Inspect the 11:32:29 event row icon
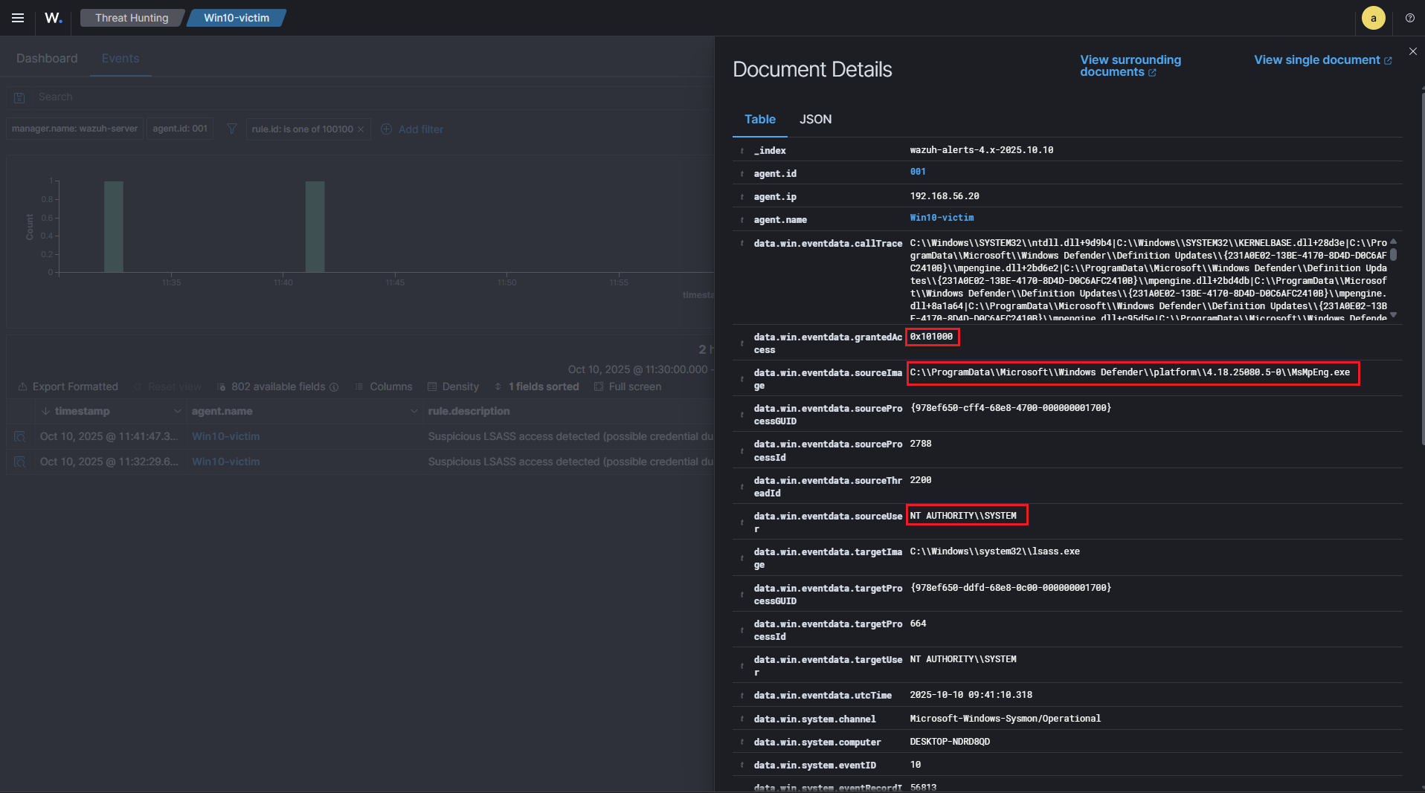The height and width of the screenshot is (793, 1425). 20,462
